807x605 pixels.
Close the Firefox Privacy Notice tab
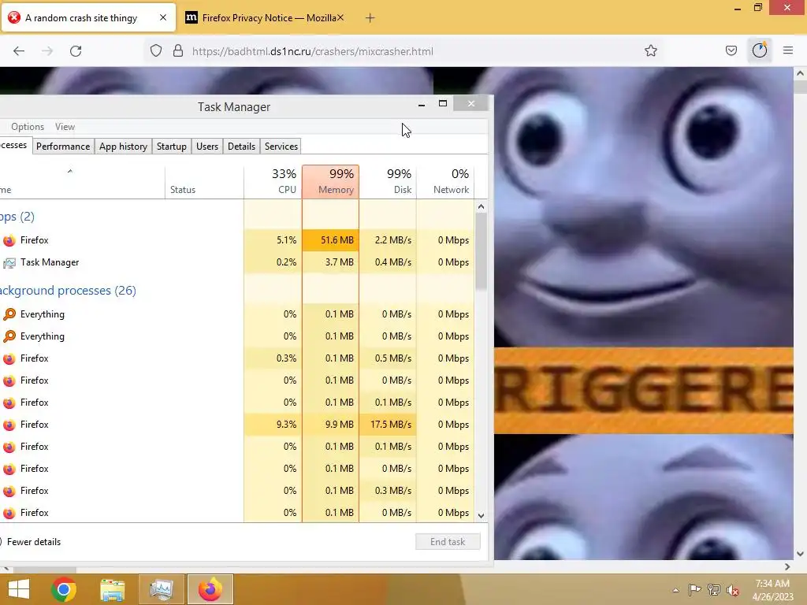coord(340,17)
